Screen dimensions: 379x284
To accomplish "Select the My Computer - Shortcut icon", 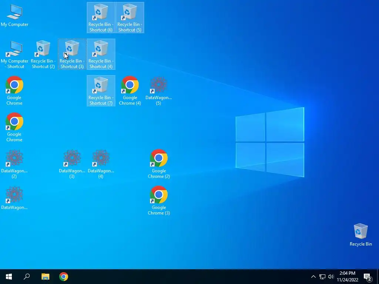I will click(x=14, y=54).
